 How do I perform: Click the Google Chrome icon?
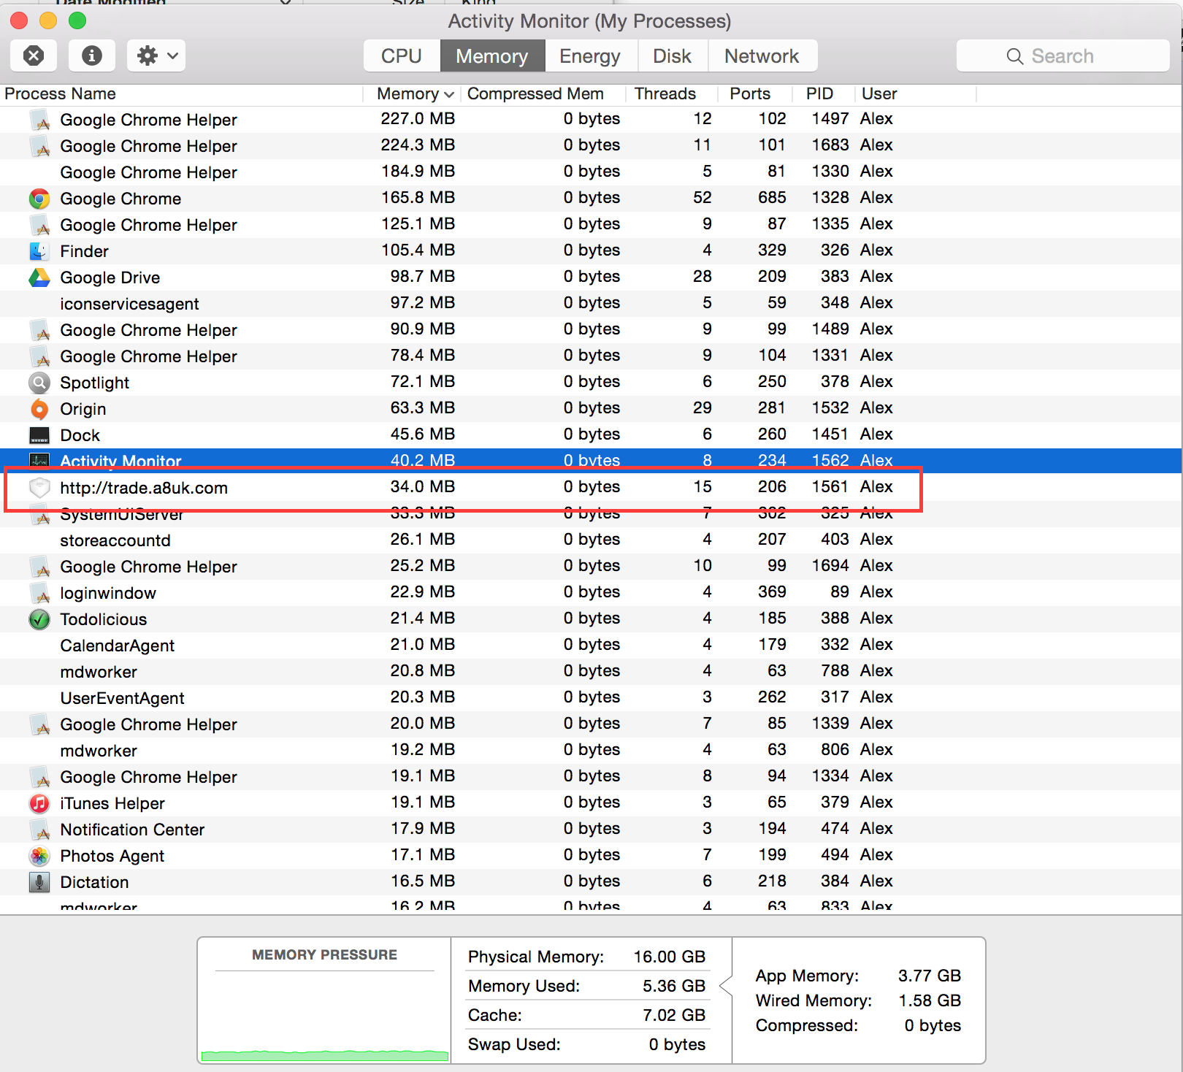point(39,199)
